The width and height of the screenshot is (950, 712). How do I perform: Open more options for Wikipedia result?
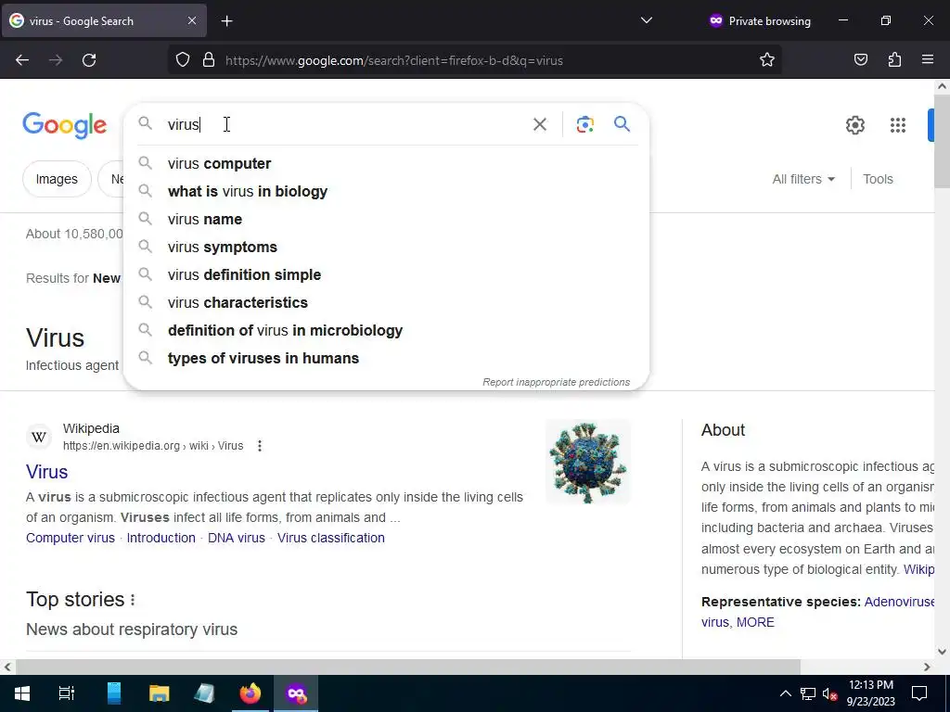click(x=260, y=446)
